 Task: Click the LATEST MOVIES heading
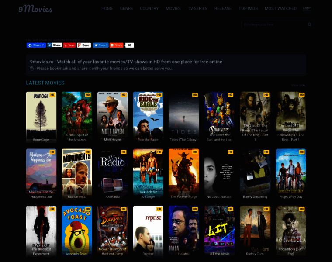(45, 83)
